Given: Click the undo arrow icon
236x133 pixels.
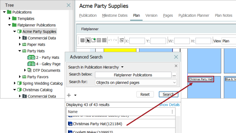Looking at the screenshot, I should [x=110, y=40].
